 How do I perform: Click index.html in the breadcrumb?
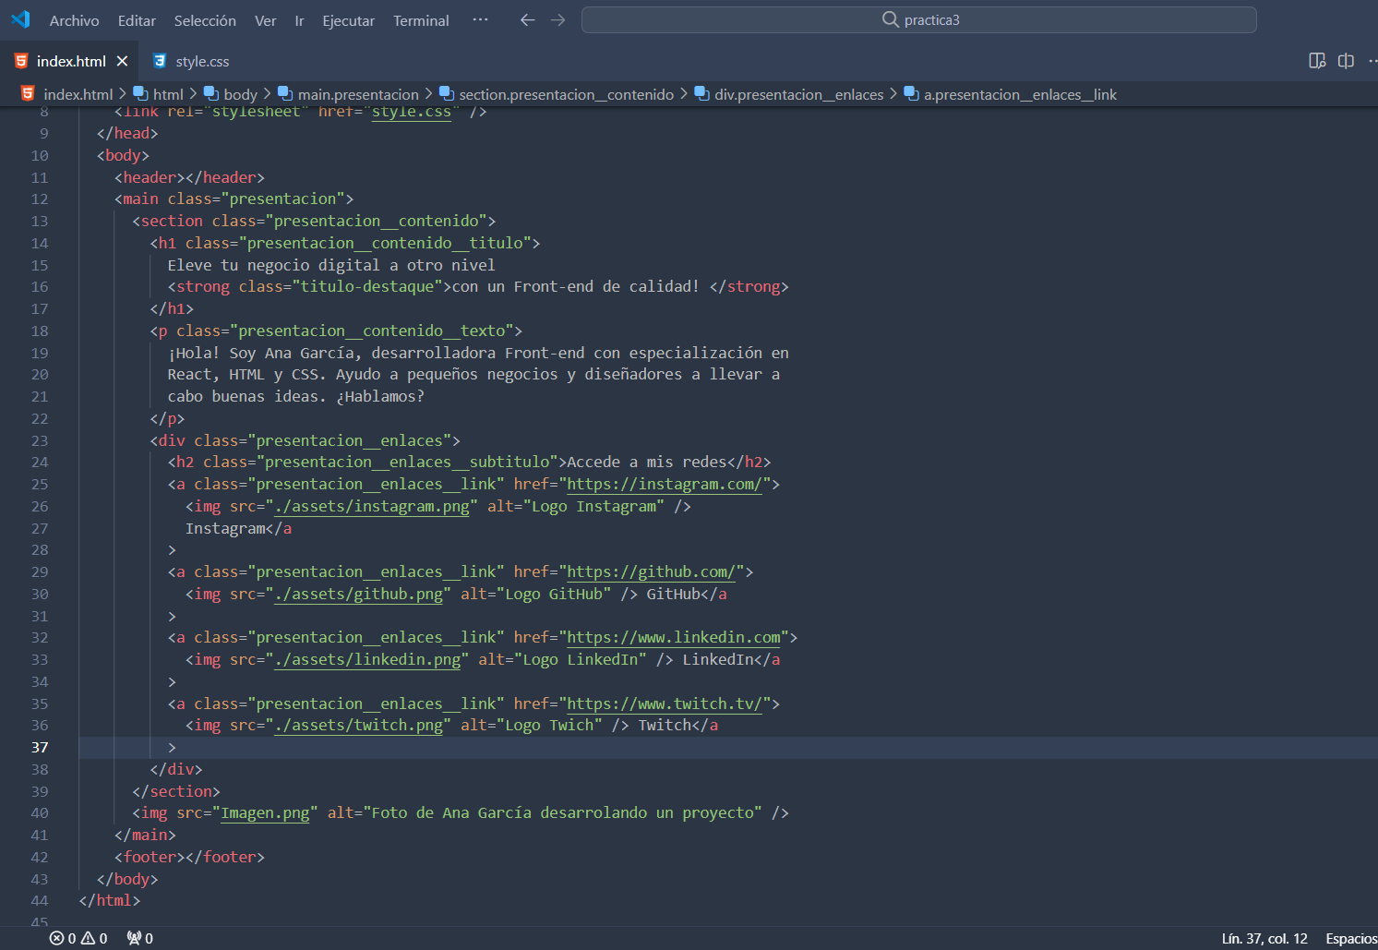pos(78,94)
